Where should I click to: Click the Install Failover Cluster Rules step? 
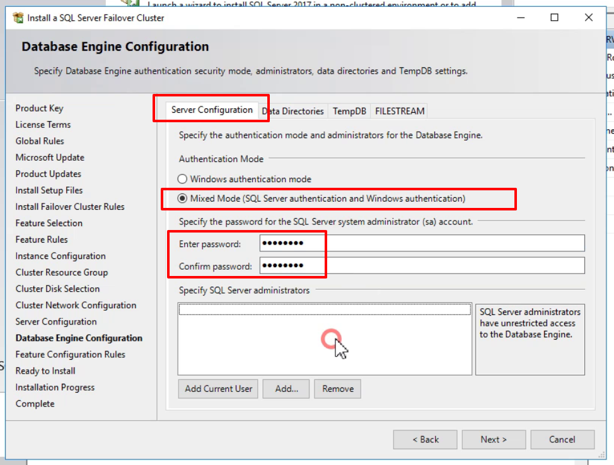pos(70,207)
